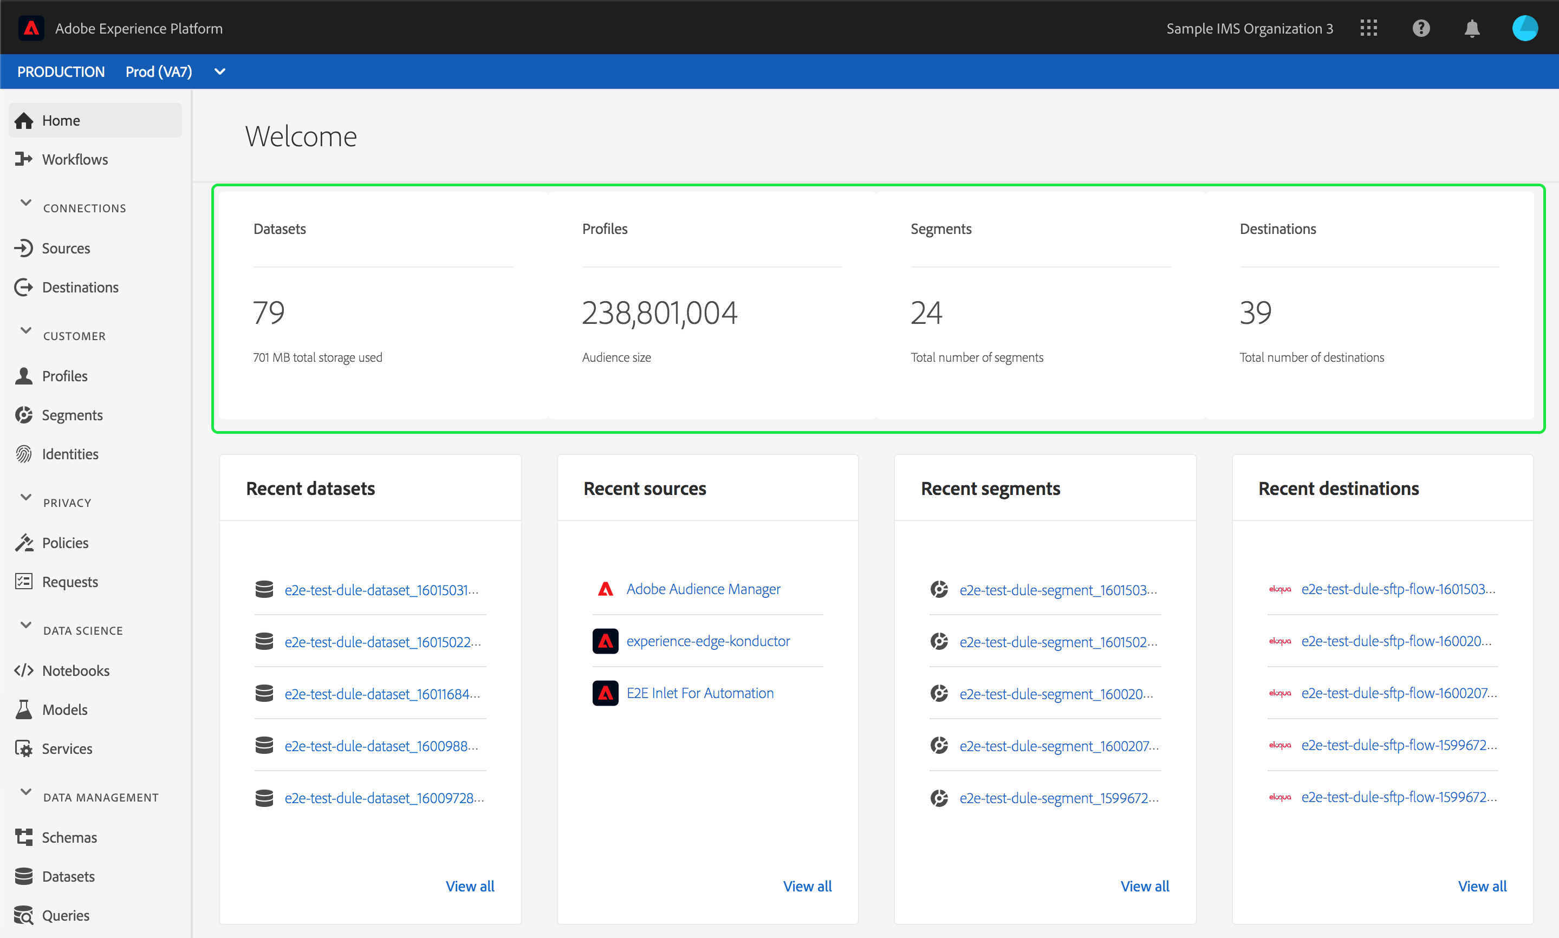Screen dimensions: 1559x938
Task: Click the Sources arrow icon in the sidebar
Action: tap(24, 248)
